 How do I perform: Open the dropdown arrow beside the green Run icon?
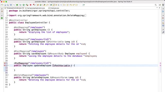tap(25, 5)
